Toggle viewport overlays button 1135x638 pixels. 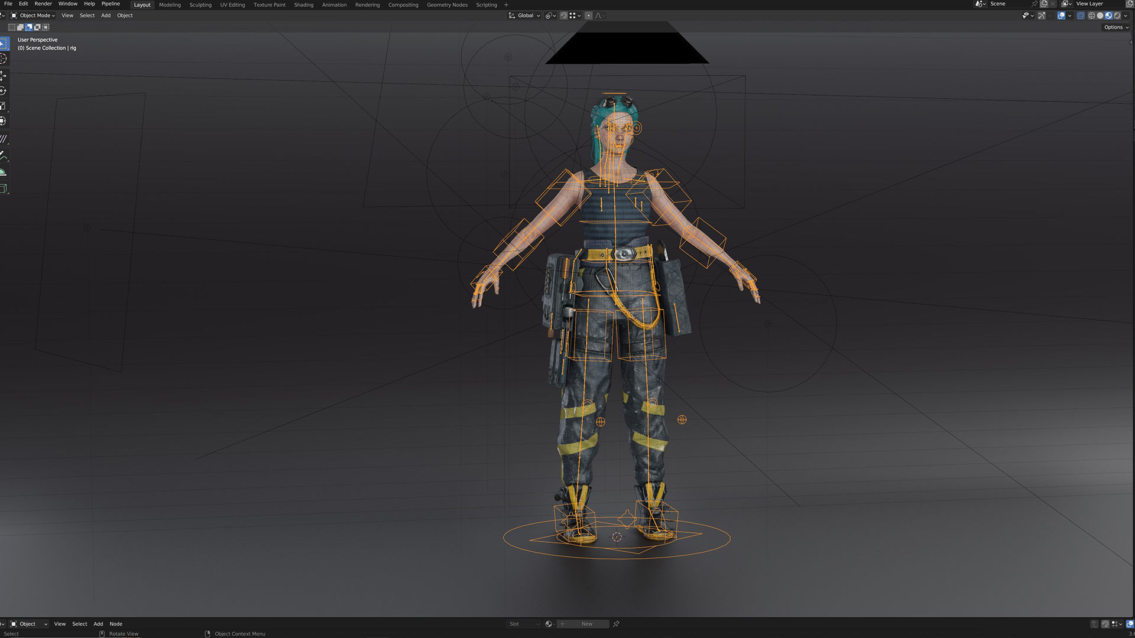1061,16
